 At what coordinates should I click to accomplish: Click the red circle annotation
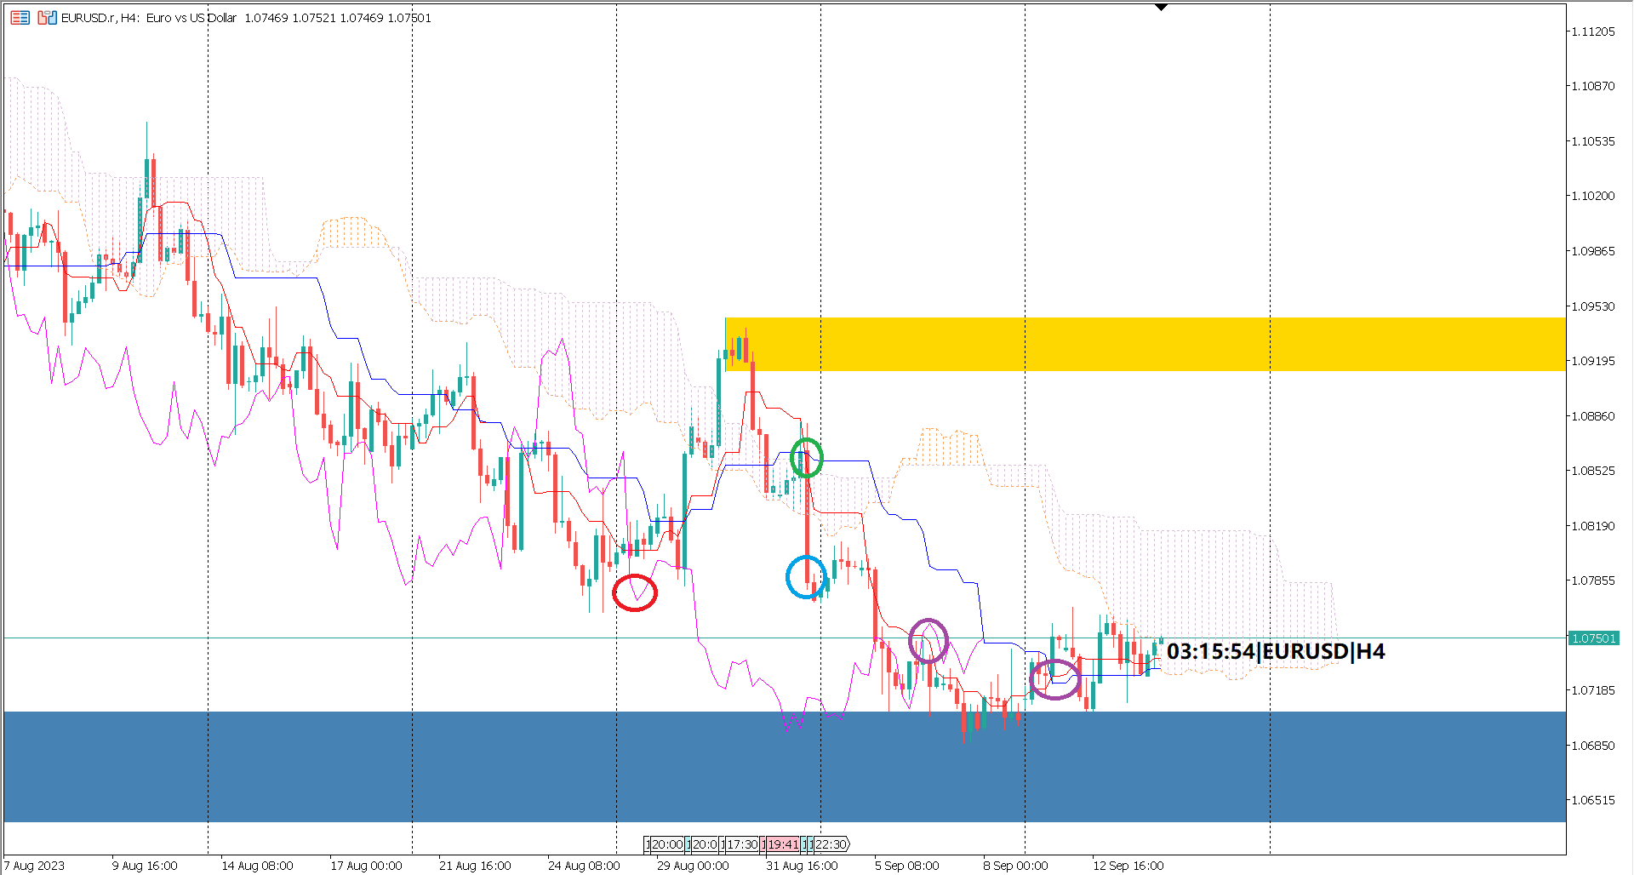(x=636, y=592)
